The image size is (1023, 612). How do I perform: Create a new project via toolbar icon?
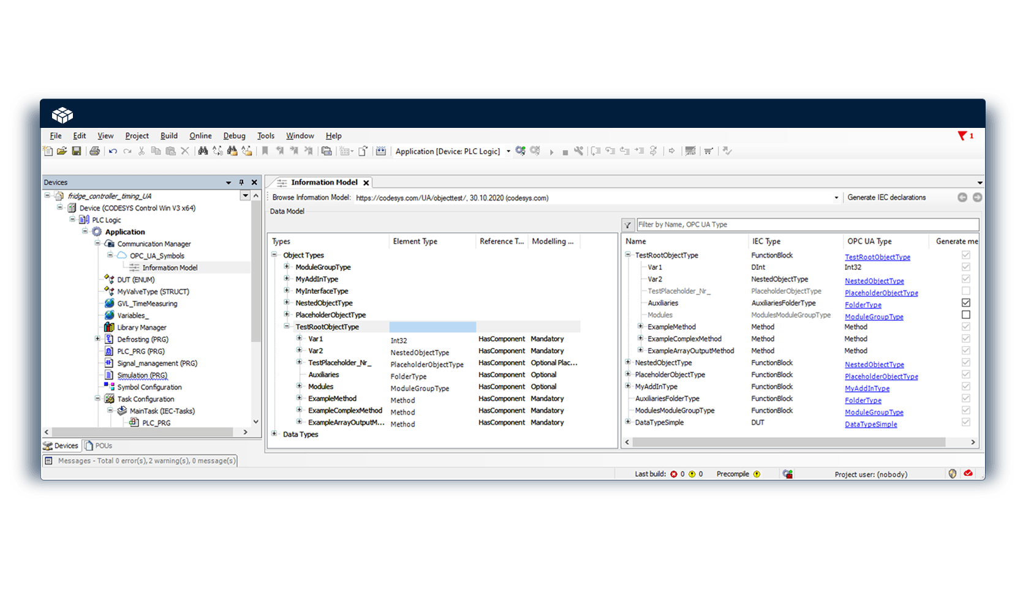tap(48, 151)
